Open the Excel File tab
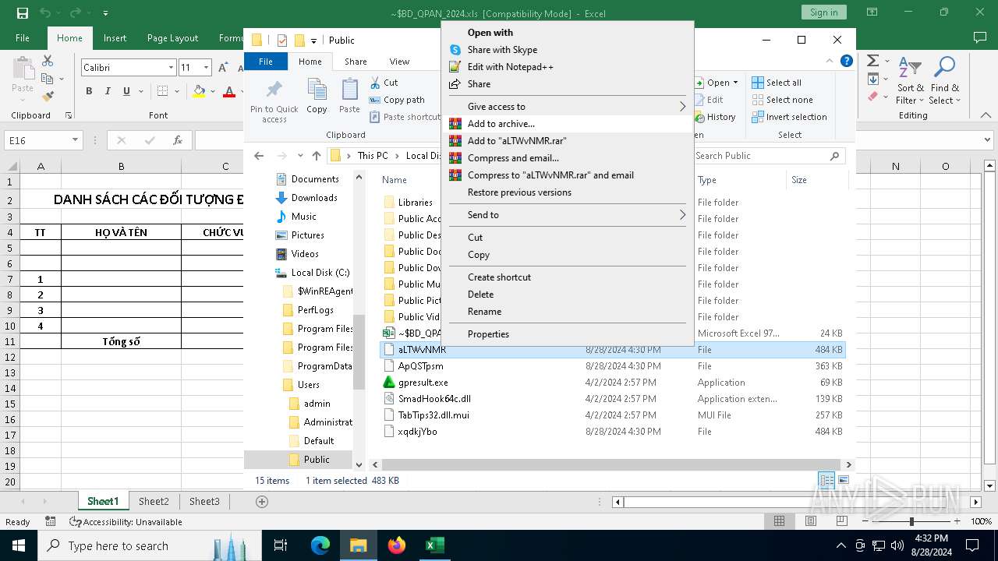The width and height of the screenshot is (998, 561). tap(23, 37)
